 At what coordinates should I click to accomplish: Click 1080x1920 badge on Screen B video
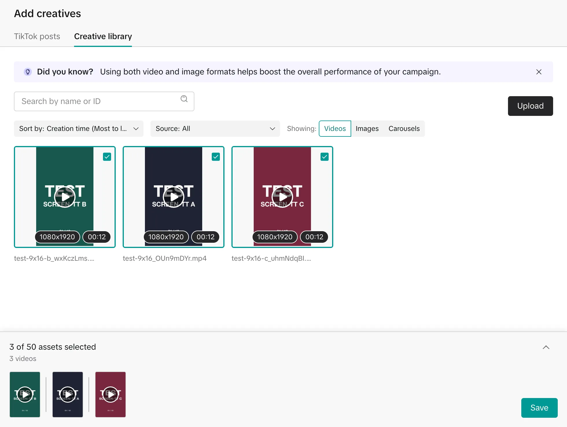[57, 237]
